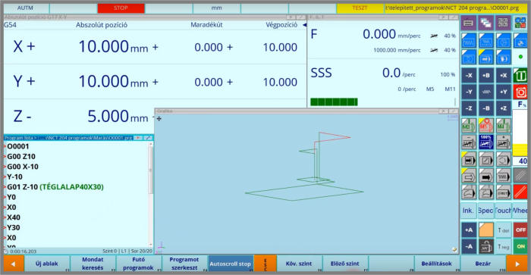Toggle Autoscroll stop softkey

[231, 264]
